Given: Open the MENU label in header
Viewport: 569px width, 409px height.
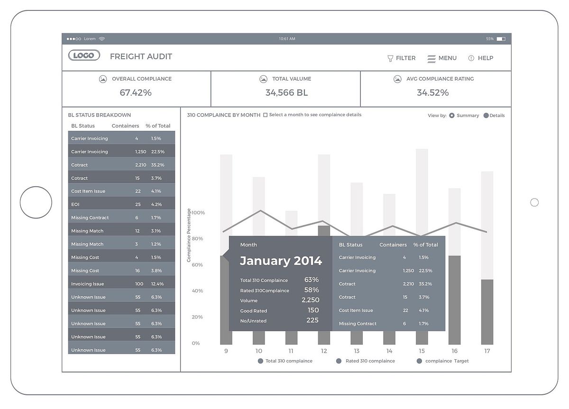Looking at the screenshot, I should click(447, 58).
